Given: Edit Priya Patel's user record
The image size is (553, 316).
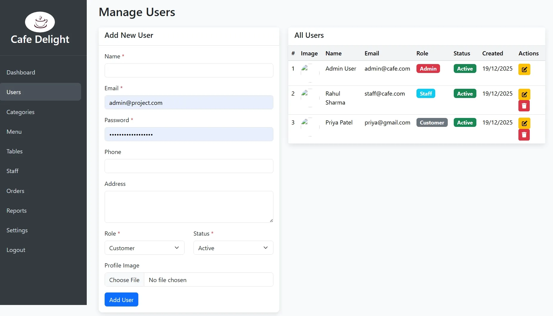Looking at the screenshot, I should [x=524, y=123].
